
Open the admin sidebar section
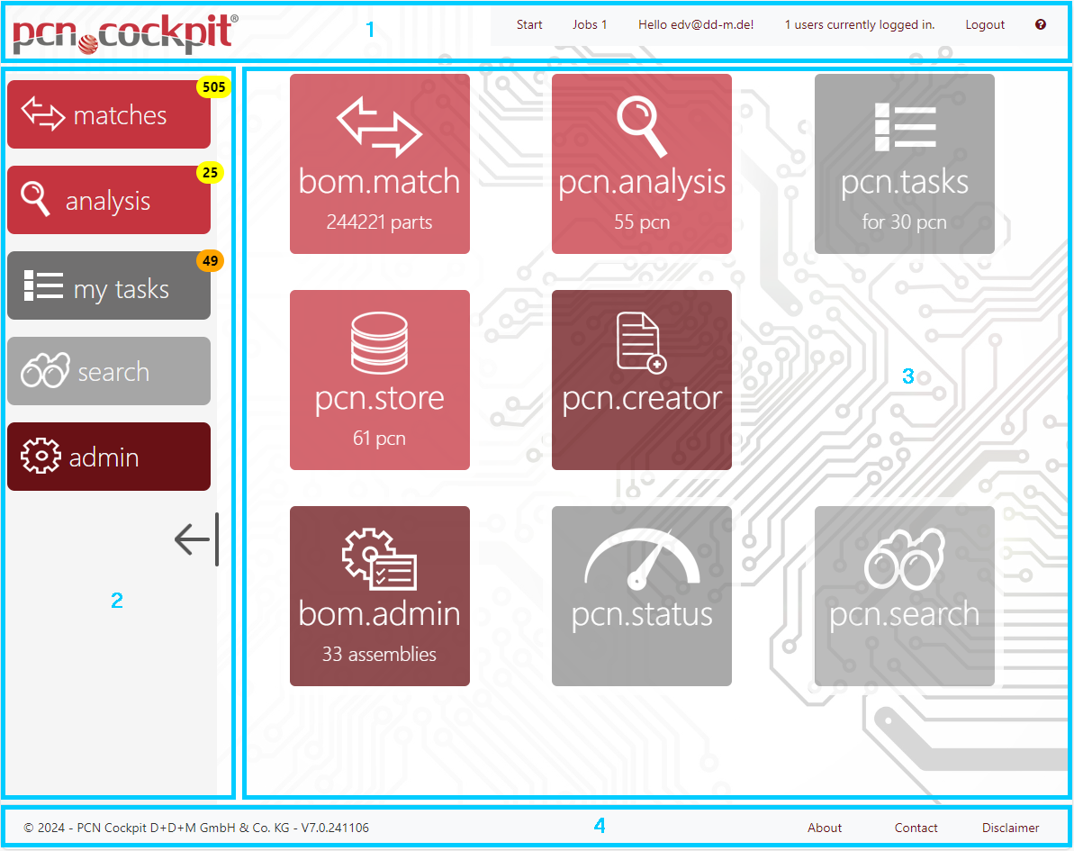tap(109, 457)
